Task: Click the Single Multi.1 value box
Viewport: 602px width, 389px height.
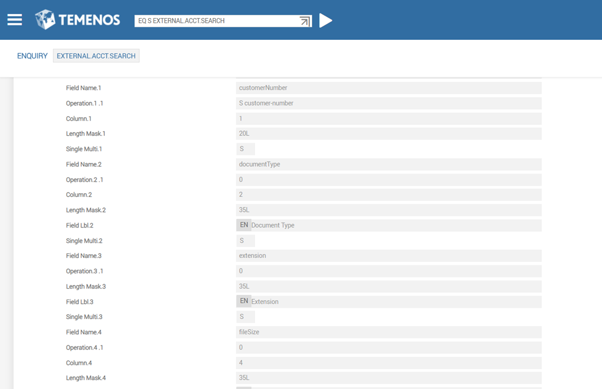Action: pos(245,149)
